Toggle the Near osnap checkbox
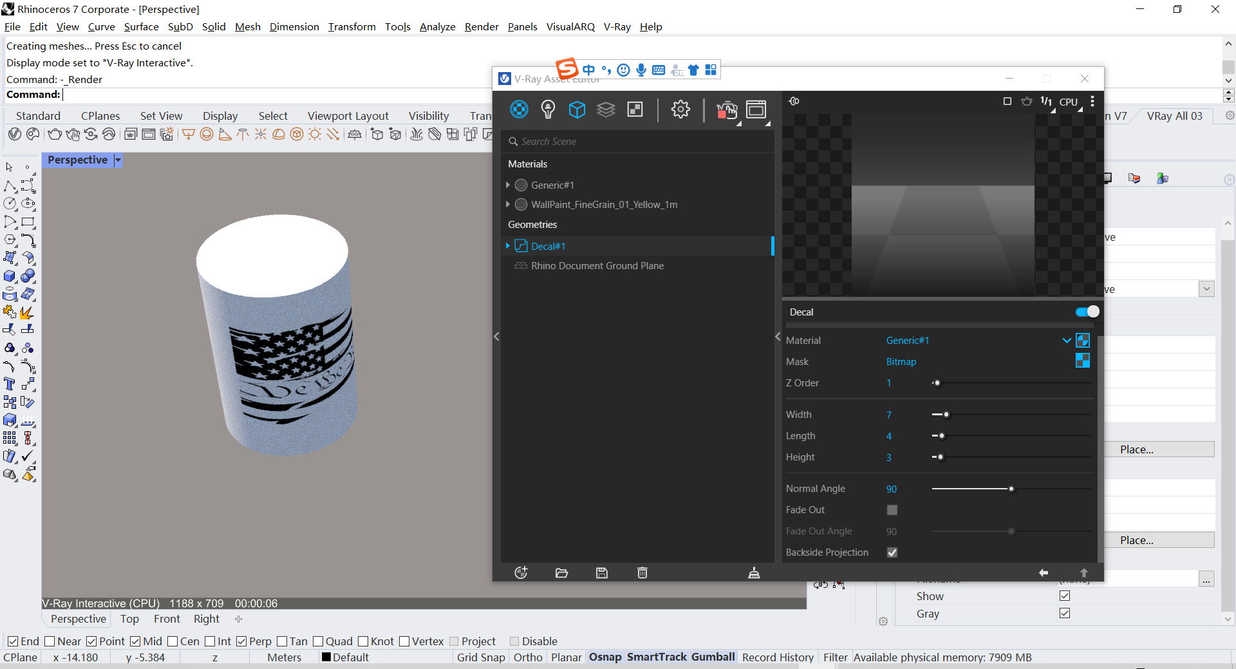 click(50, 641)
